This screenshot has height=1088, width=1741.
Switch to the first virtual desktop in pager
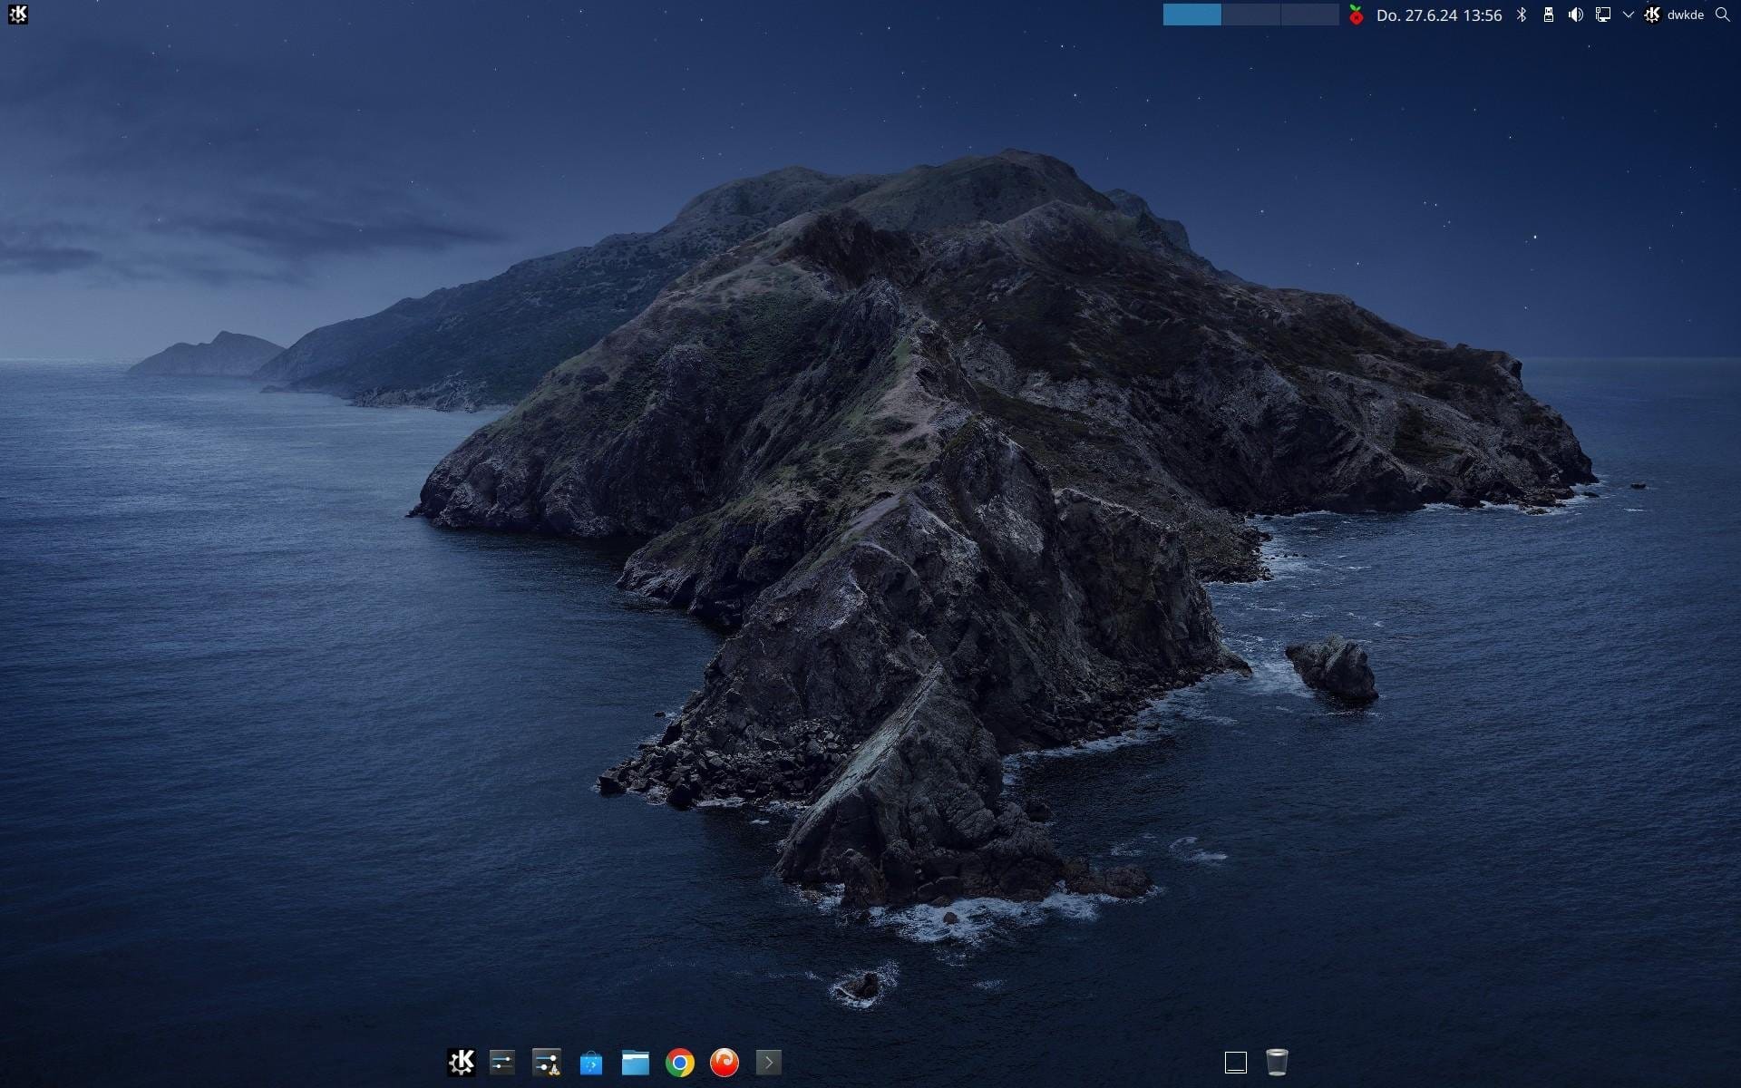[x=1191, y=15]
